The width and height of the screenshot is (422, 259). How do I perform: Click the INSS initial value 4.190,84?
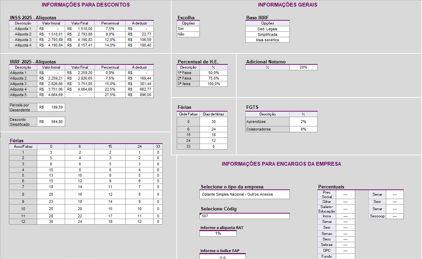coord(51,45)
